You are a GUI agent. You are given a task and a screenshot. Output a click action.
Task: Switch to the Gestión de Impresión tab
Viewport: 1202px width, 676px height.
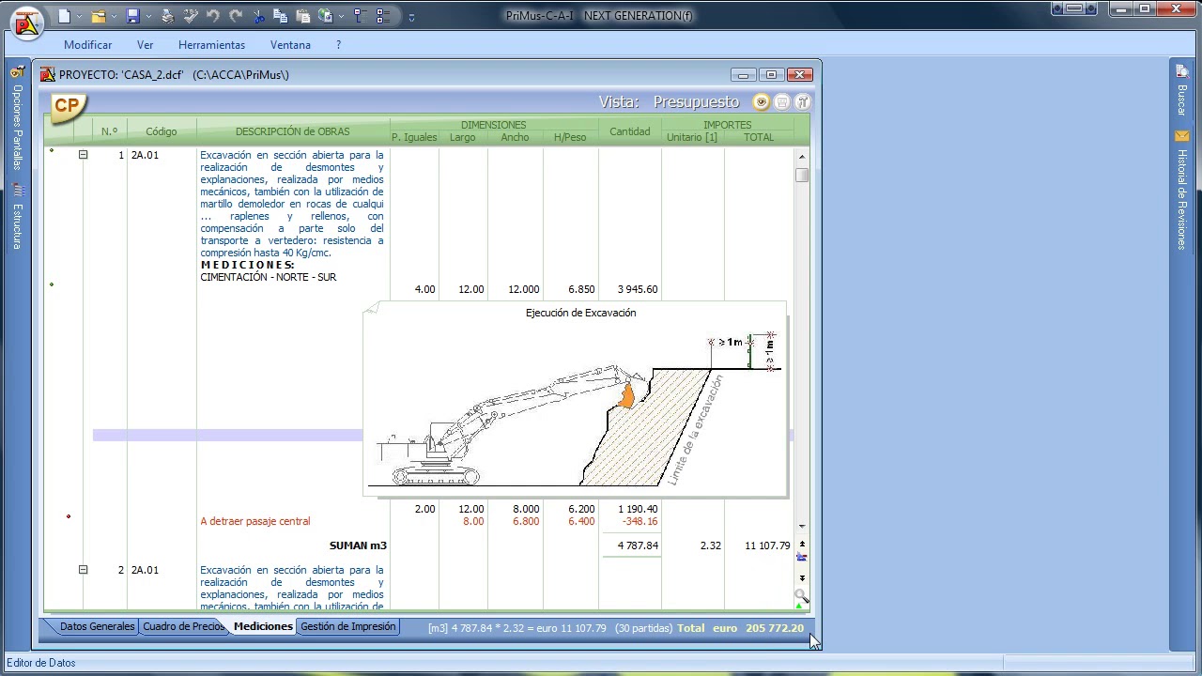tap(347, 626)
